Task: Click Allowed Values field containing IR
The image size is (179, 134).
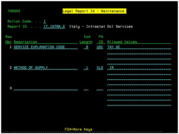Action: point(139,68)
